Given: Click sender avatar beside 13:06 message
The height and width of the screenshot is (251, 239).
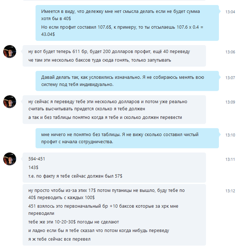Looking at the screenshot, I should click(10, 52).
